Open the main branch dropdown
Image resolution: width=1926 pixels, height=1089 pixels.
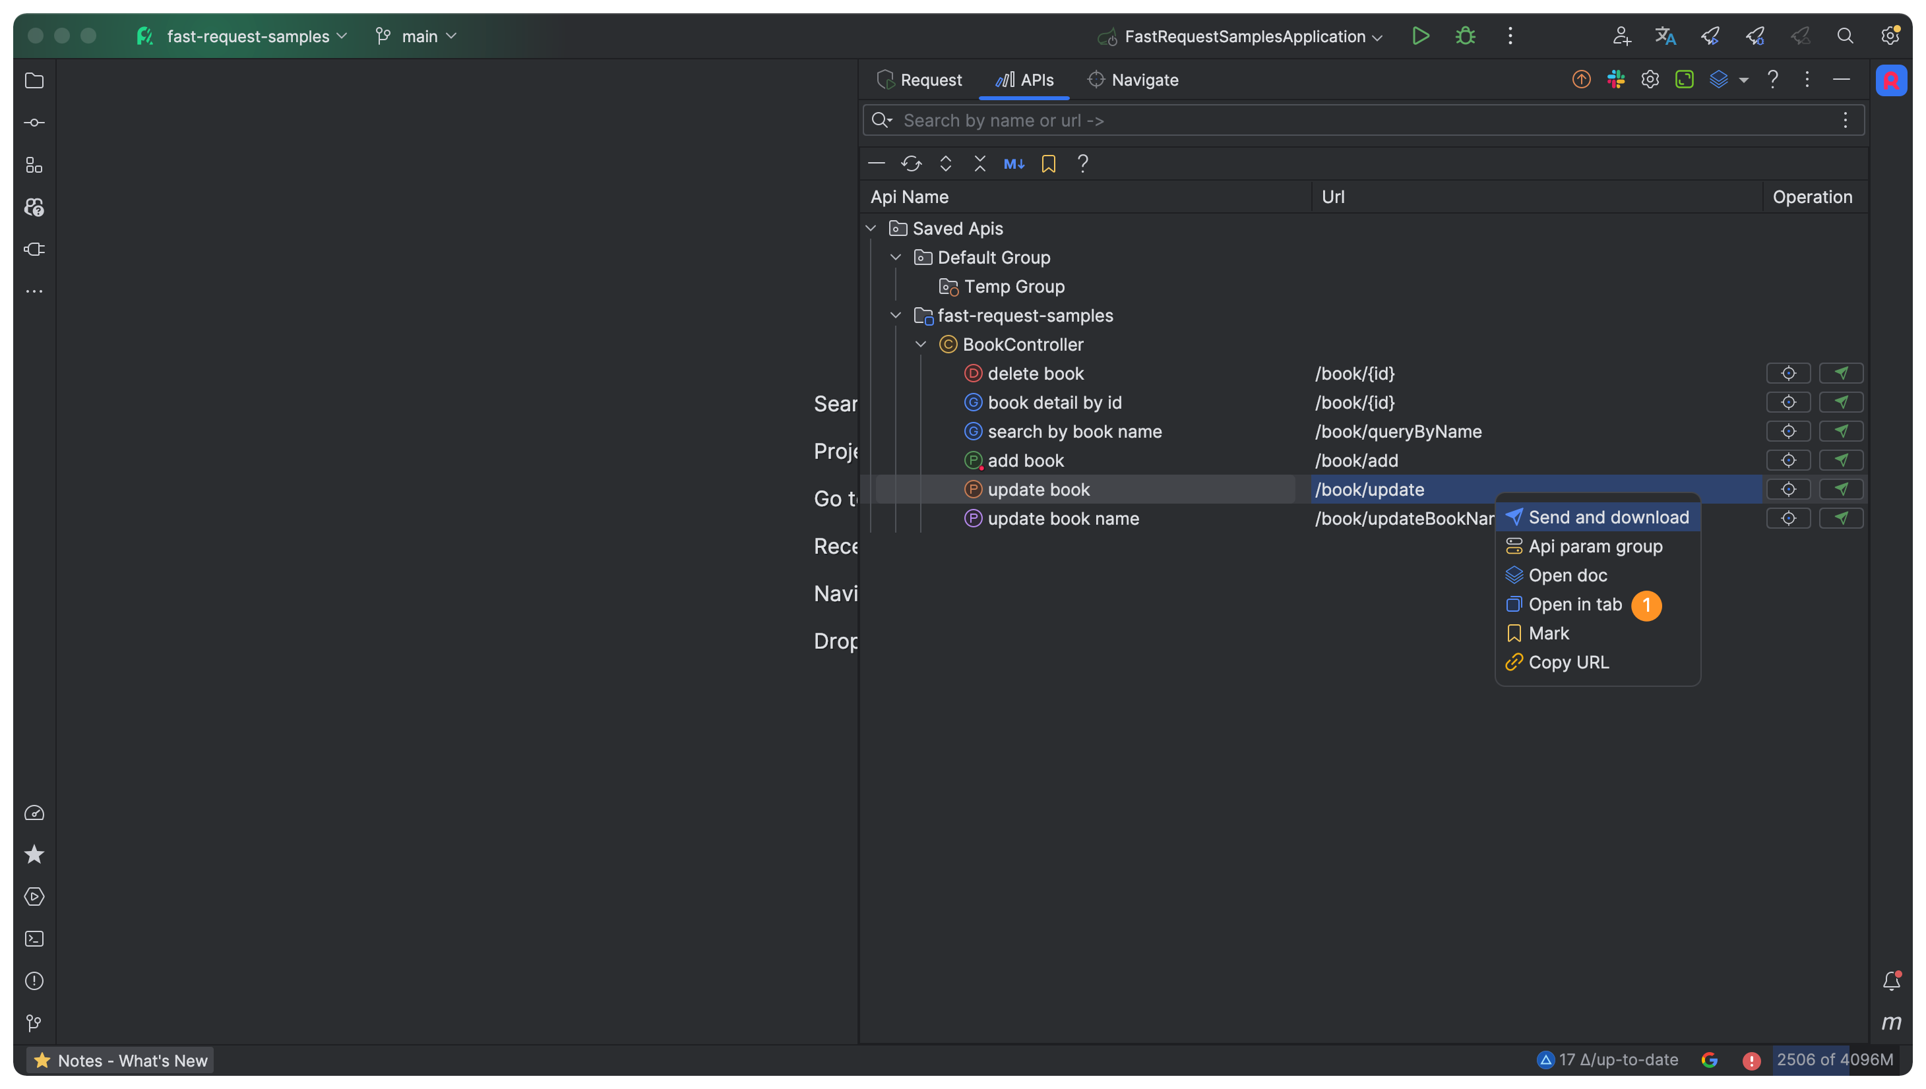416,36
